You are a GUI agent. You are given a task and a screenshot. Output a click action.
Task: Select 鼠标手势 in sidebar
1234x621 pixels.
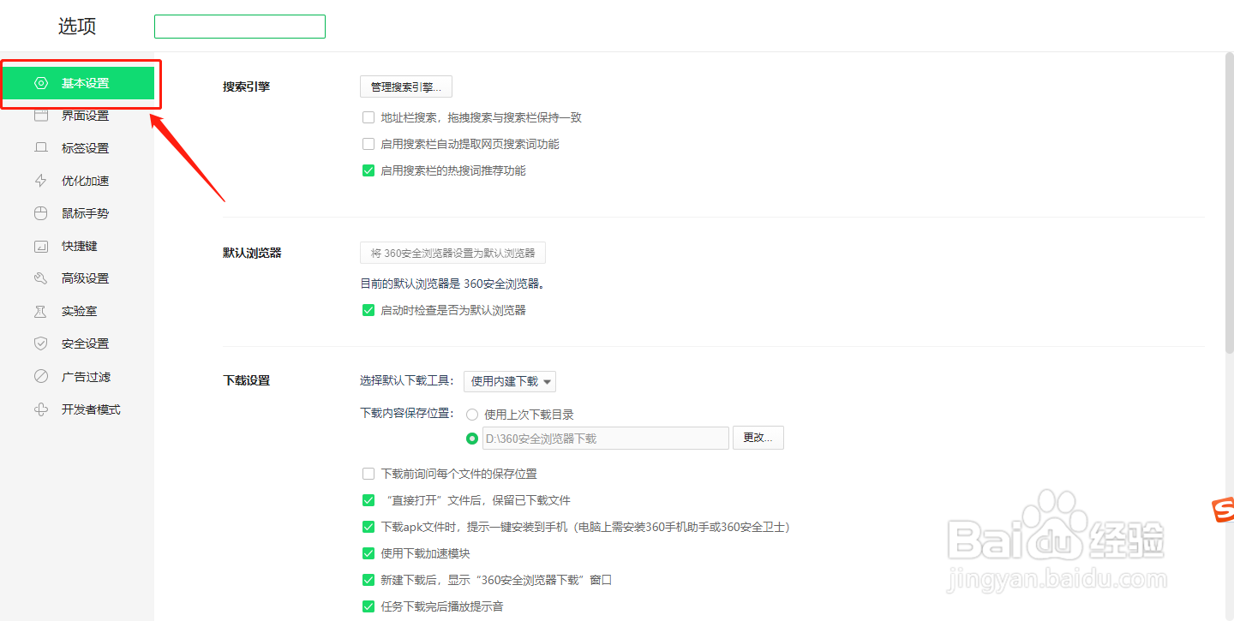coord(85,213)
